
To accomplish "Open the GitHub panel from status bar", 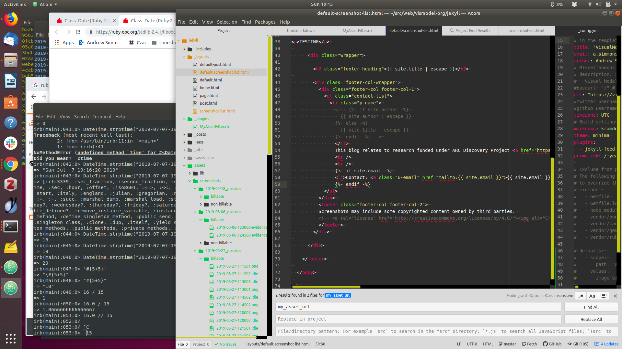I will (x=552, y=344).
